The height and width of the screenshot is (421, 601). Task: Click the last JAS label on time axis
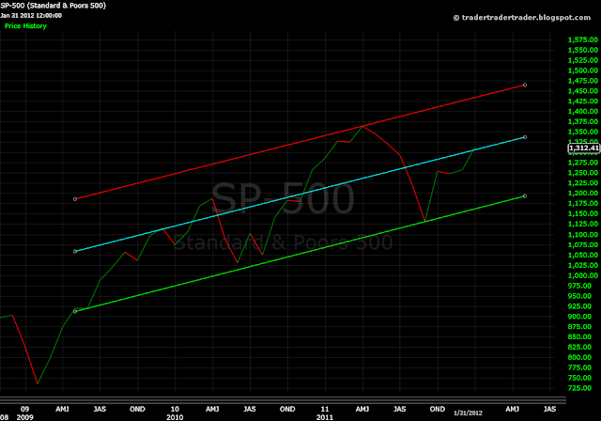pos(549,409)
